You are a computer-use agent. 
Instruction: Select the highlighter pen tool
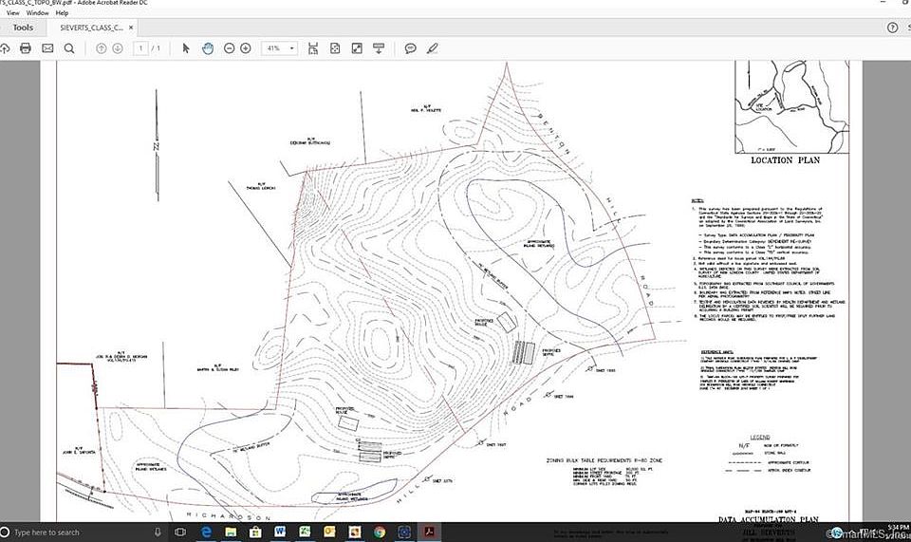click(433, 48)
